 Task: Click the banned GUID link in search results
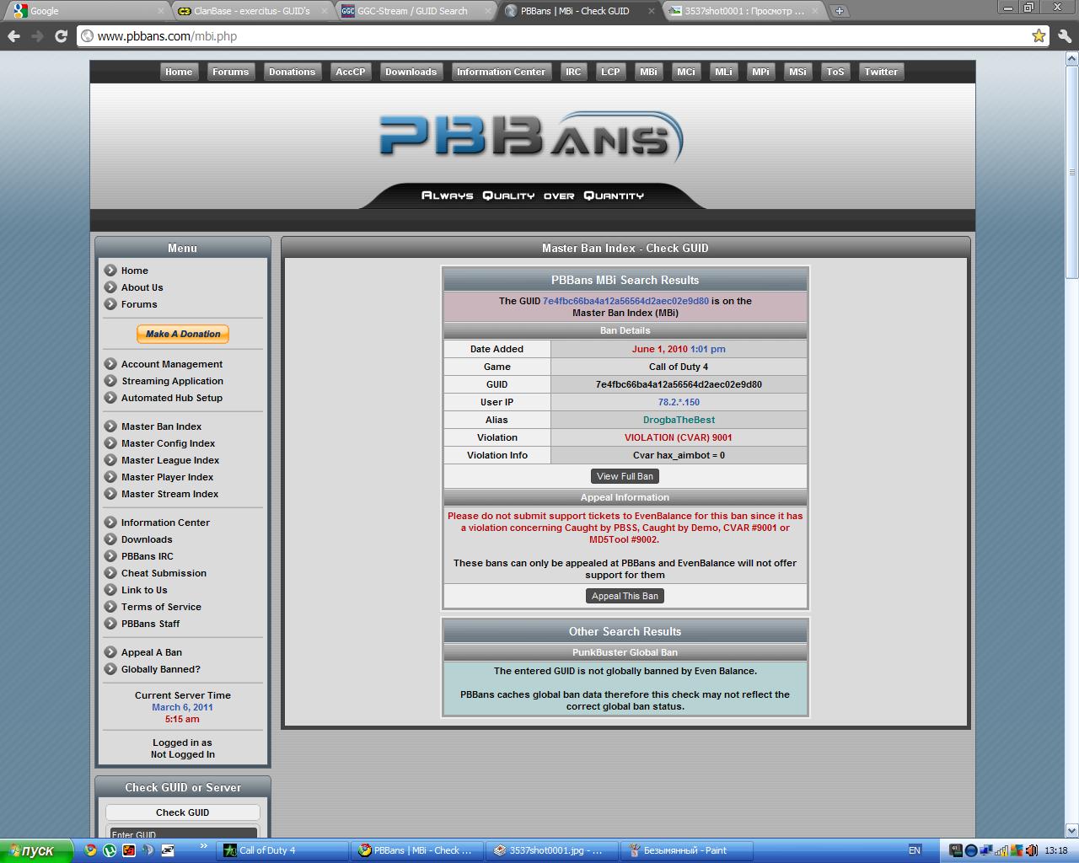click(x=625, y=301)
